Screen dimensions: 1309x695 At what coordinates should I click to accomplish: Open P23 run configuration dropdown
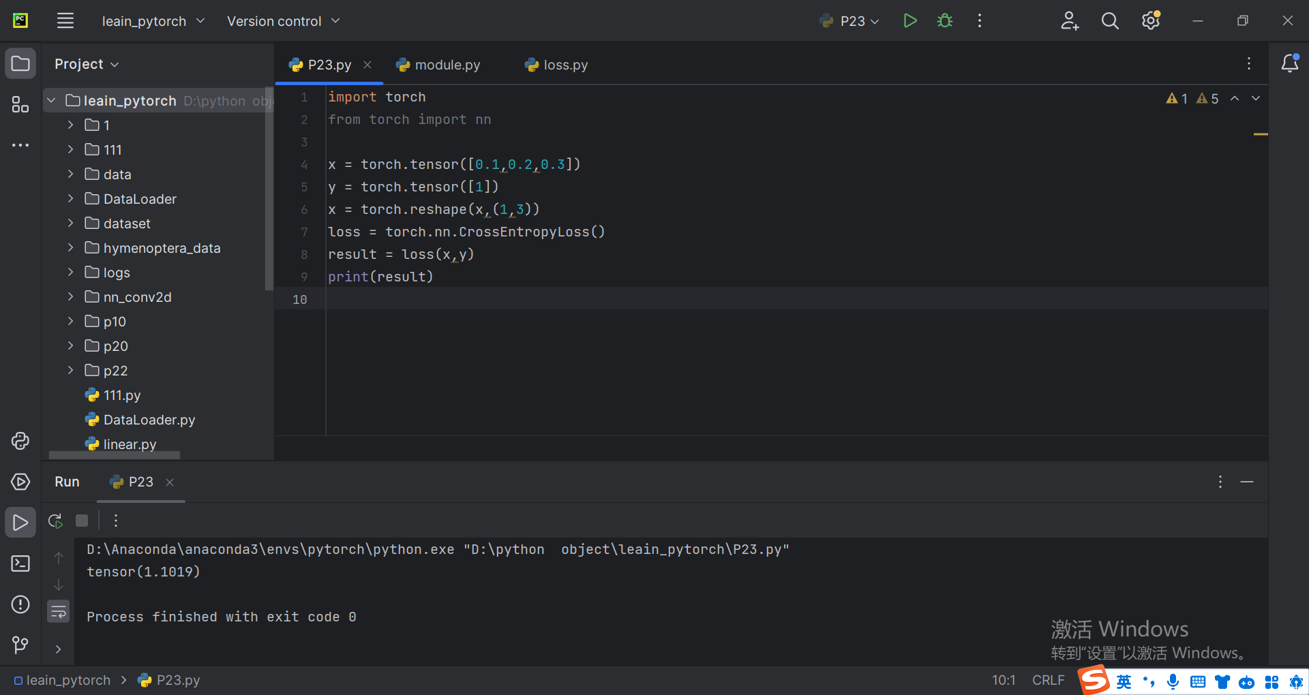pyautogui.click(x=849, y=21)
